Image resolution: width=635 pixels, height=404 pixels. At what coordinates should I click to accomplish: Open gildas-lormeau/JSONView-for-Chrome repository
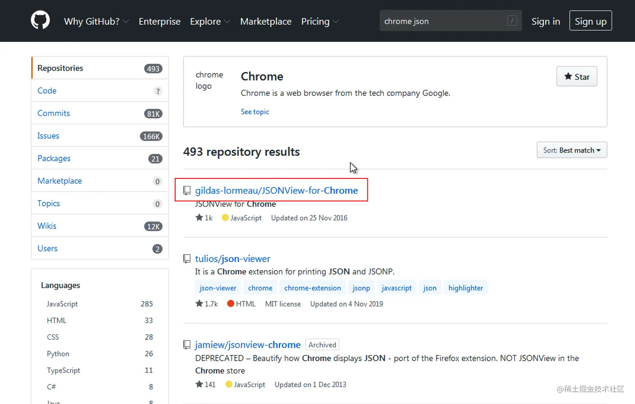pos(276,190)
